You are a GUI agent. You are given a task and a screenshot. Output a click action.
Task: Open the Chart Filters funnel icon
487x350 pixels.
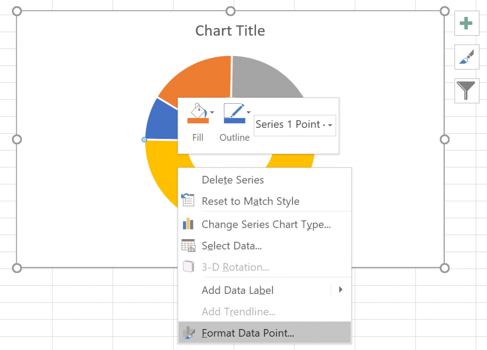click(467, 90)
